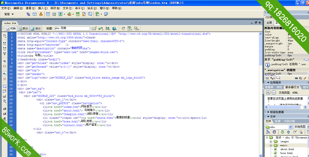This screenshot has height=157, width=309.
Task: Switch to Design view
Action: pos(36,28)
